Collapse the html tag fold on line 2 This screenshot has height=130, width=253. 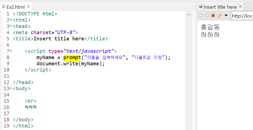11,20
